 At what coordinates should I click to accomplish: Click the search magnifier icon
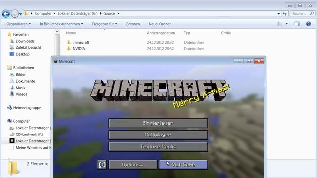[x=312, y=14]
